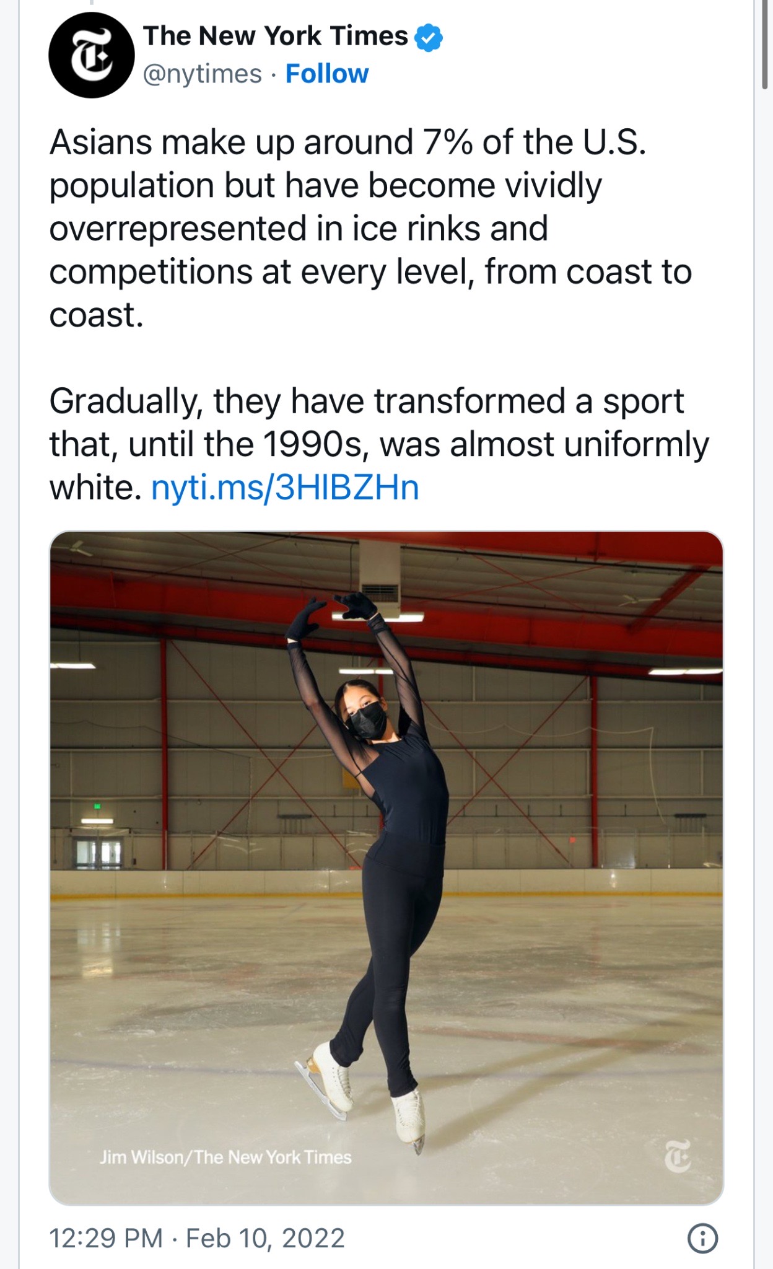Click the Jim Wilson photo credit caption
This screenshot has height=1269, width=773.
coord(225,1157)
